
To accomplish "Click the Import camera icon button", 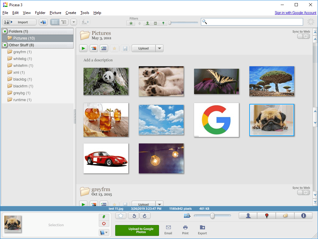I will 19,22.
